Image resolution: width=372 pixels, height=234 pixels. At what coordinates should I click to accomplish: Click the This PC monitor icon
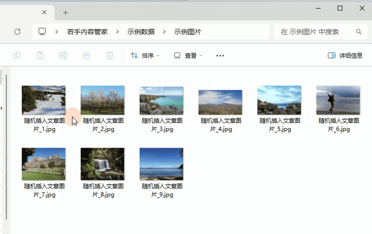42,32
